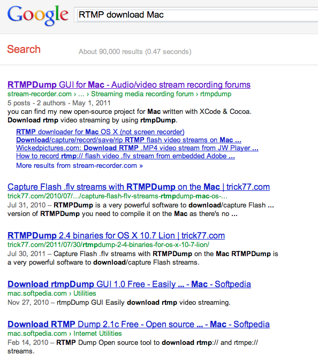Click snippet 'you can find my new open-source project'

(x=130, y=116)
